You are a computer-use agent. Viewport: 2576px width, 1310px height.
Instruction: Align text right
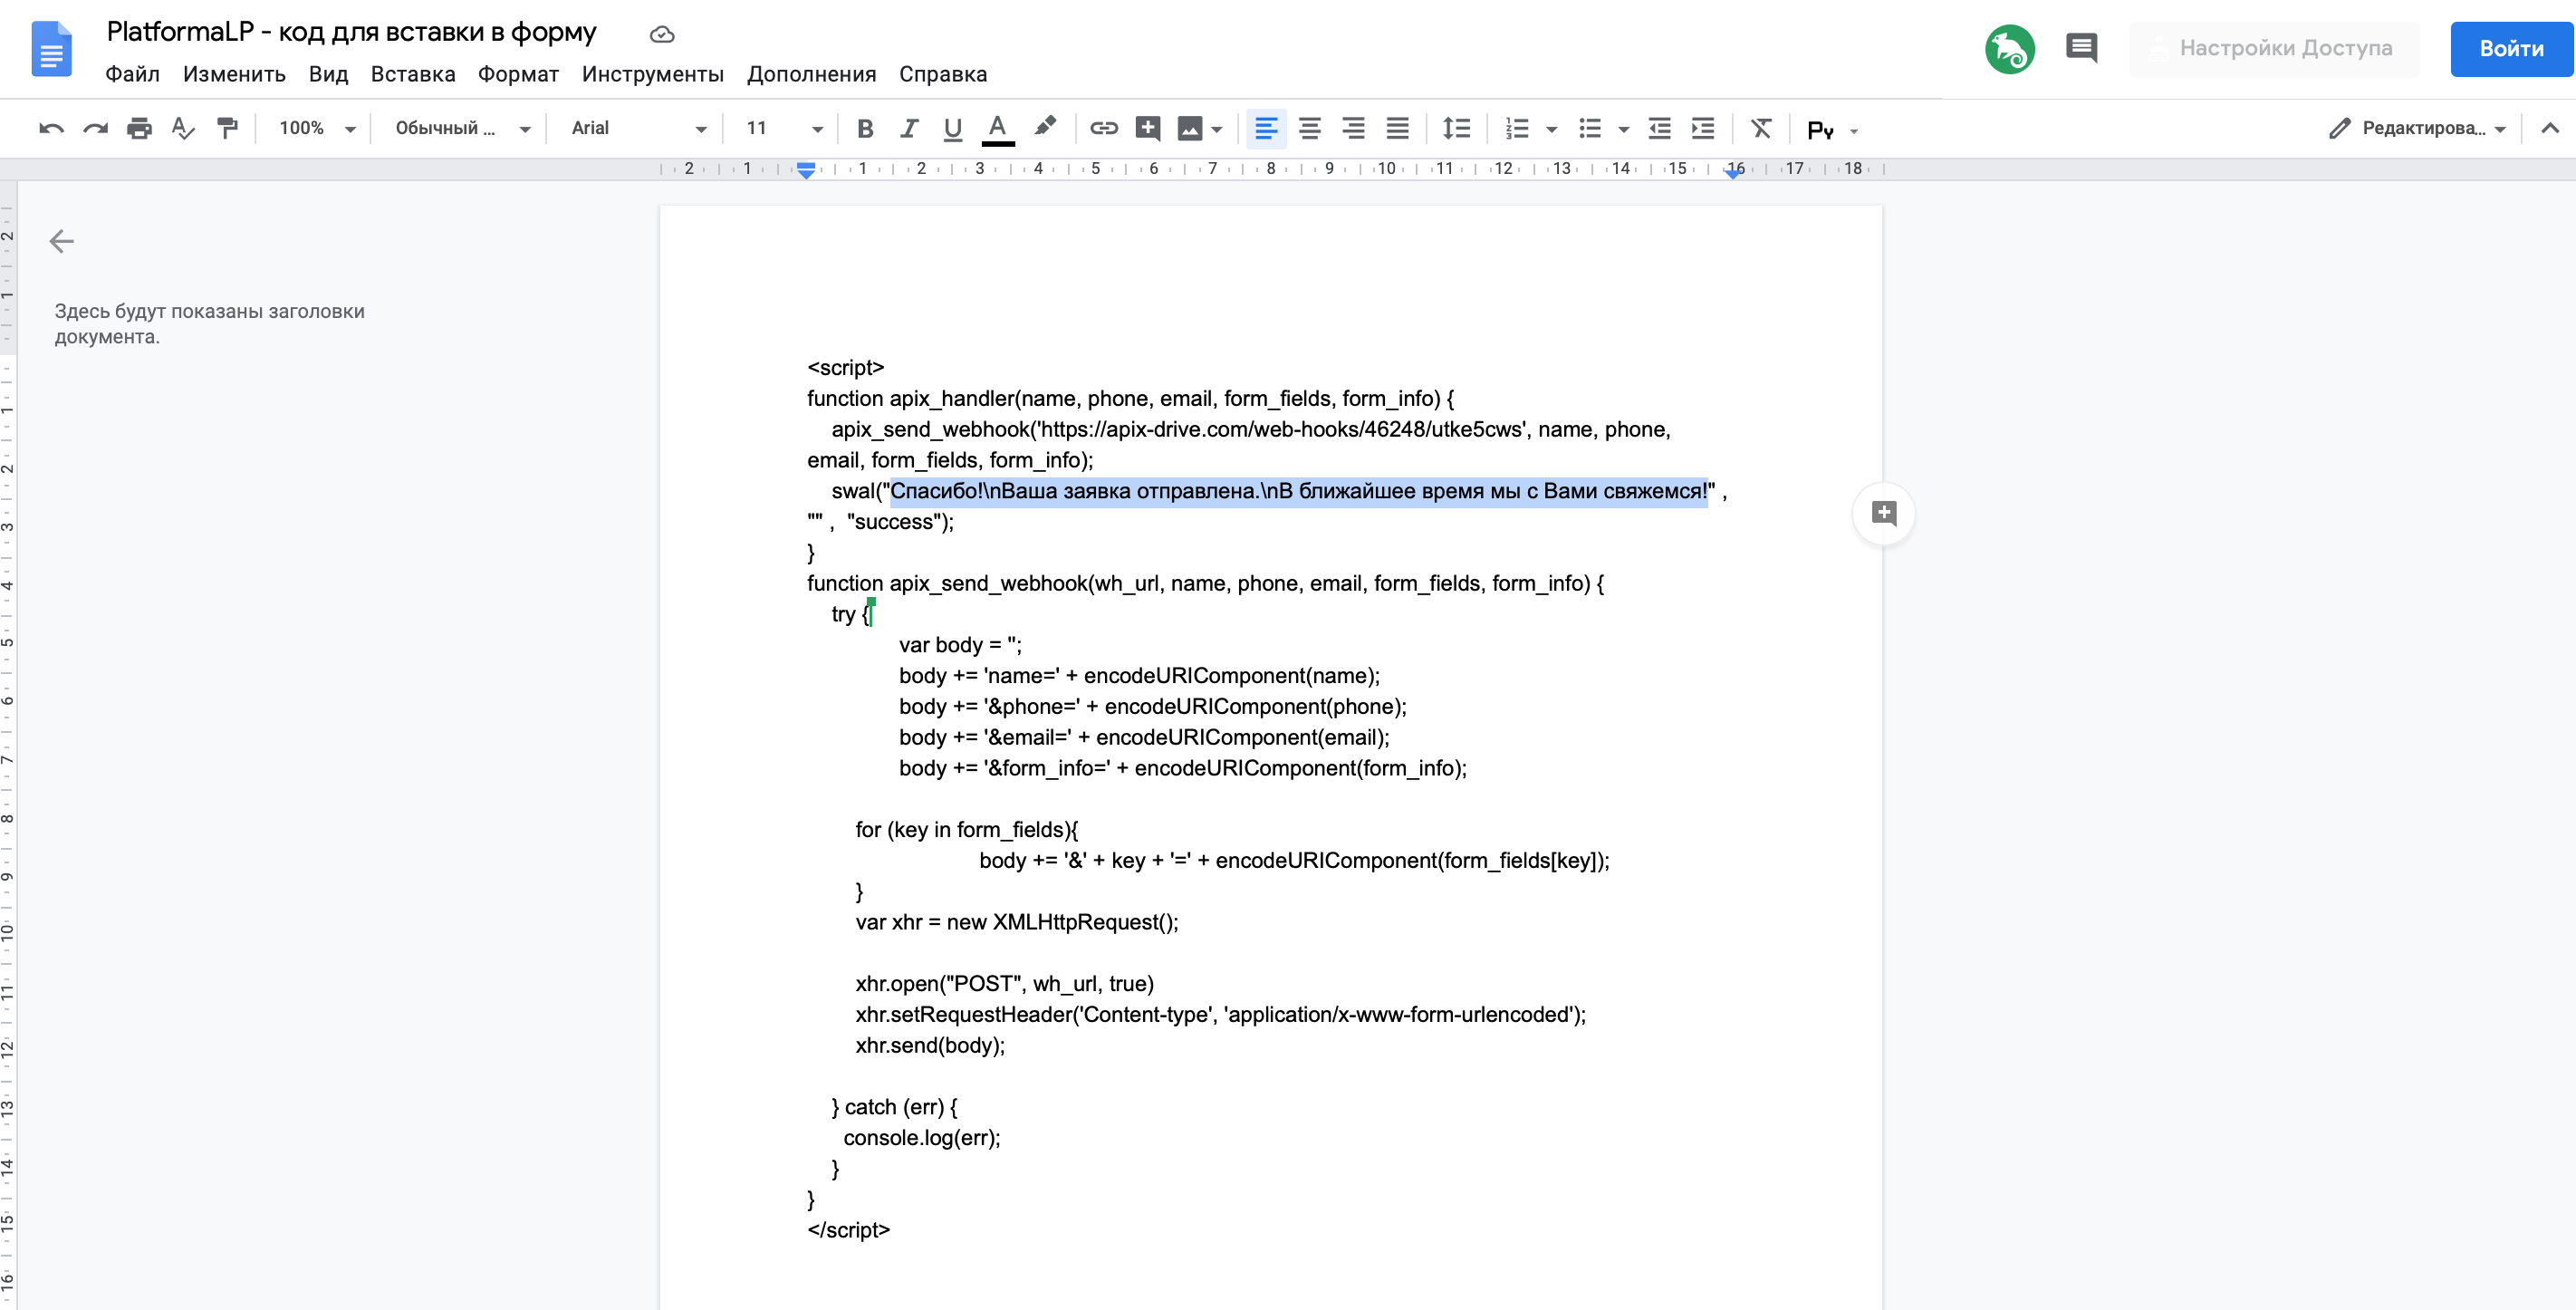tap(1353, 128)
